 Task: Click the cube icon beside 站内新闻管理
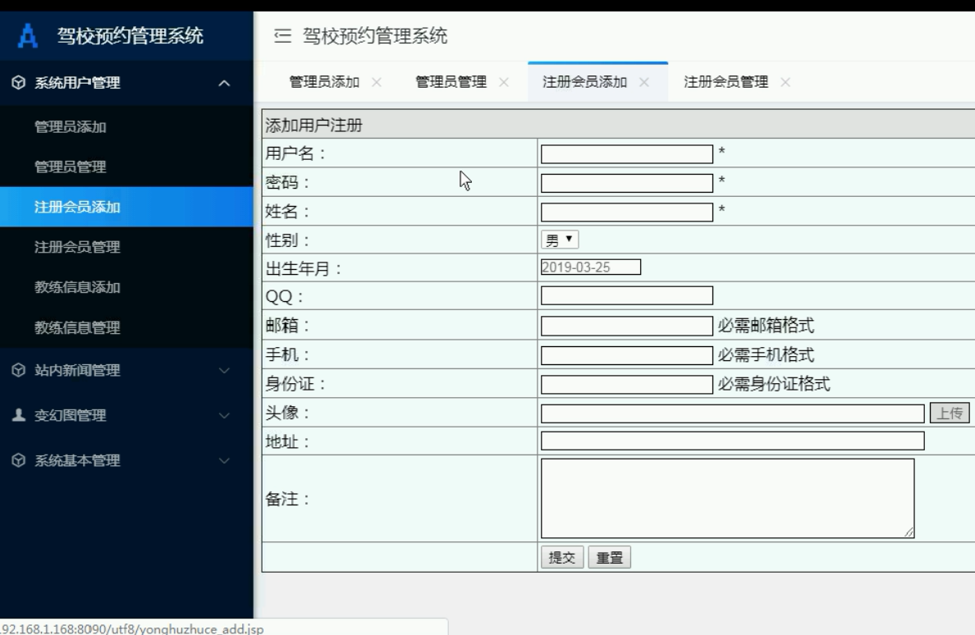pos(19,370)
